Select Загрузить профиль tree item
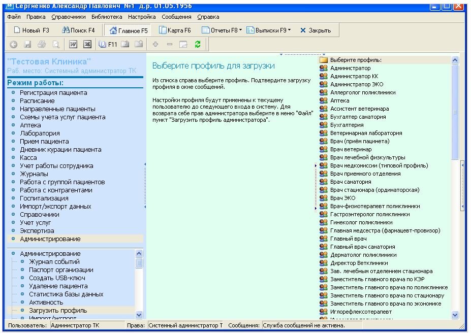 tap(58, 310)
